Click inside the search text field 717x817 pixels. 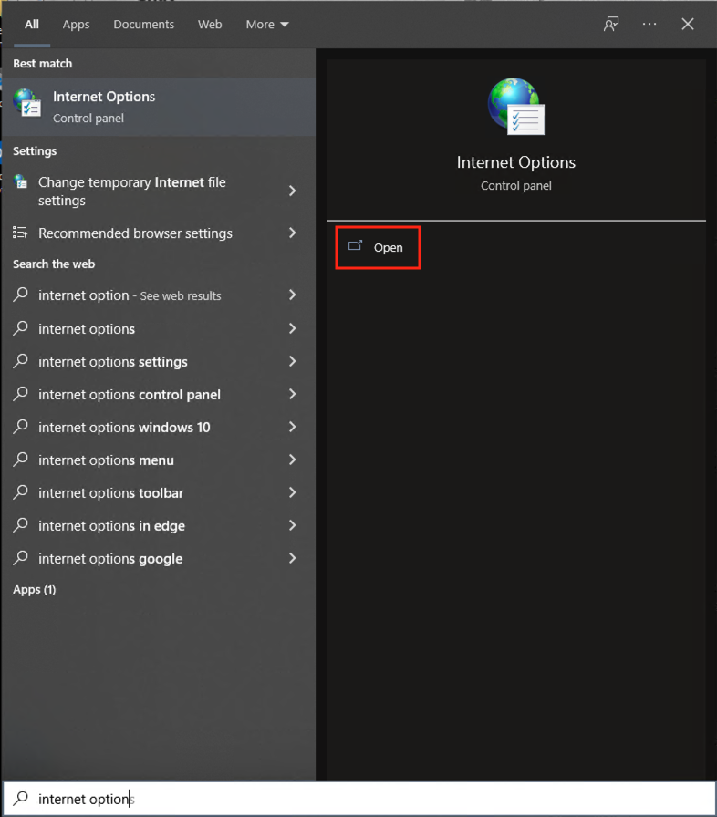click(365, 799)
